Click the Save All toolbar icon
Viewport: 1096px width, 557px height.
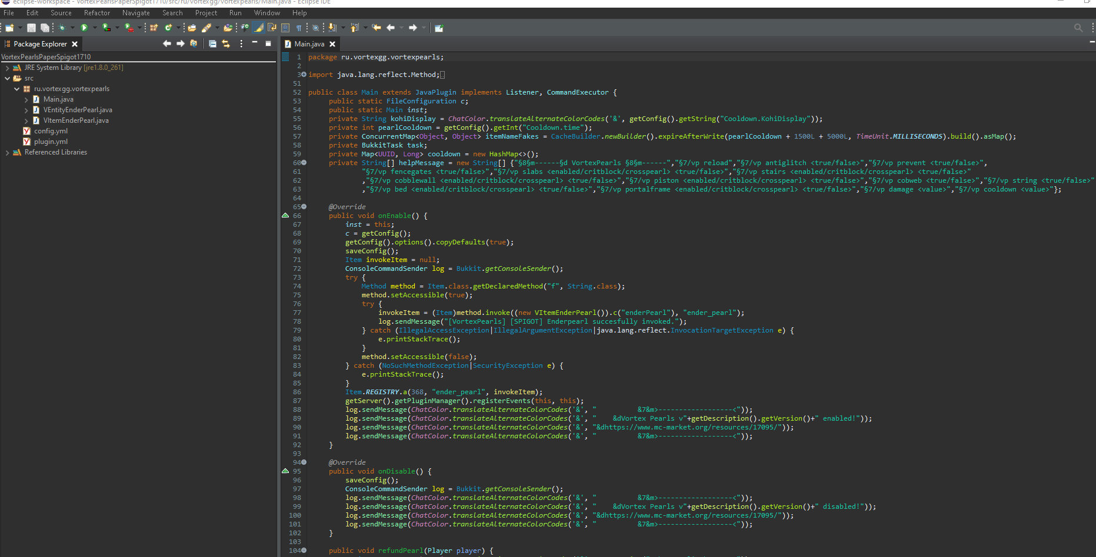coord(45,28)
